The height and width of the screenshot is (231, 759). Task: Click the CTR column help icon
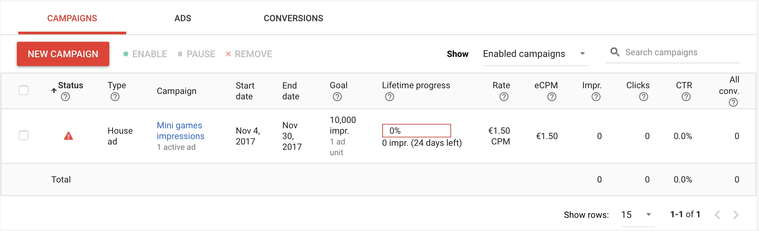(x=686, y=97)
